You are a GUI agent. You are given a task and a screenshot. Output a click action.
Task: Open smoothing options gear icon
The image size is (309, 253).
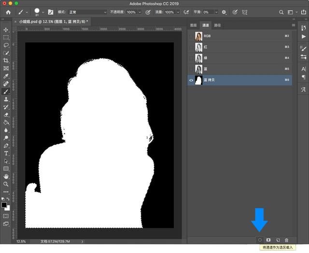point(224,12)
